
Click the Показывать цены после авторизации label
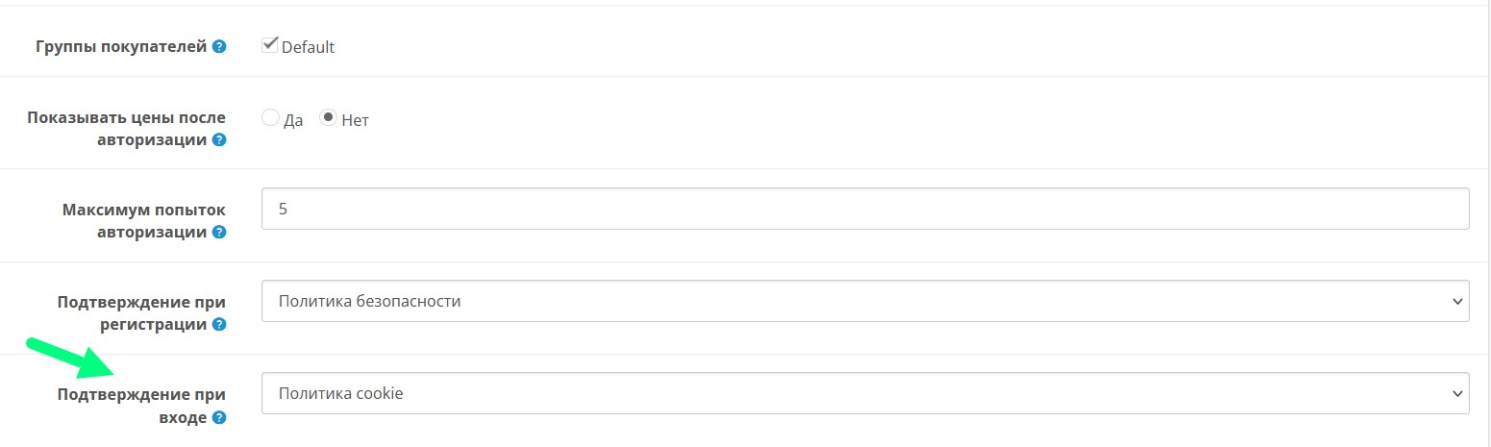pyautogui.click(x=126, y=129)
